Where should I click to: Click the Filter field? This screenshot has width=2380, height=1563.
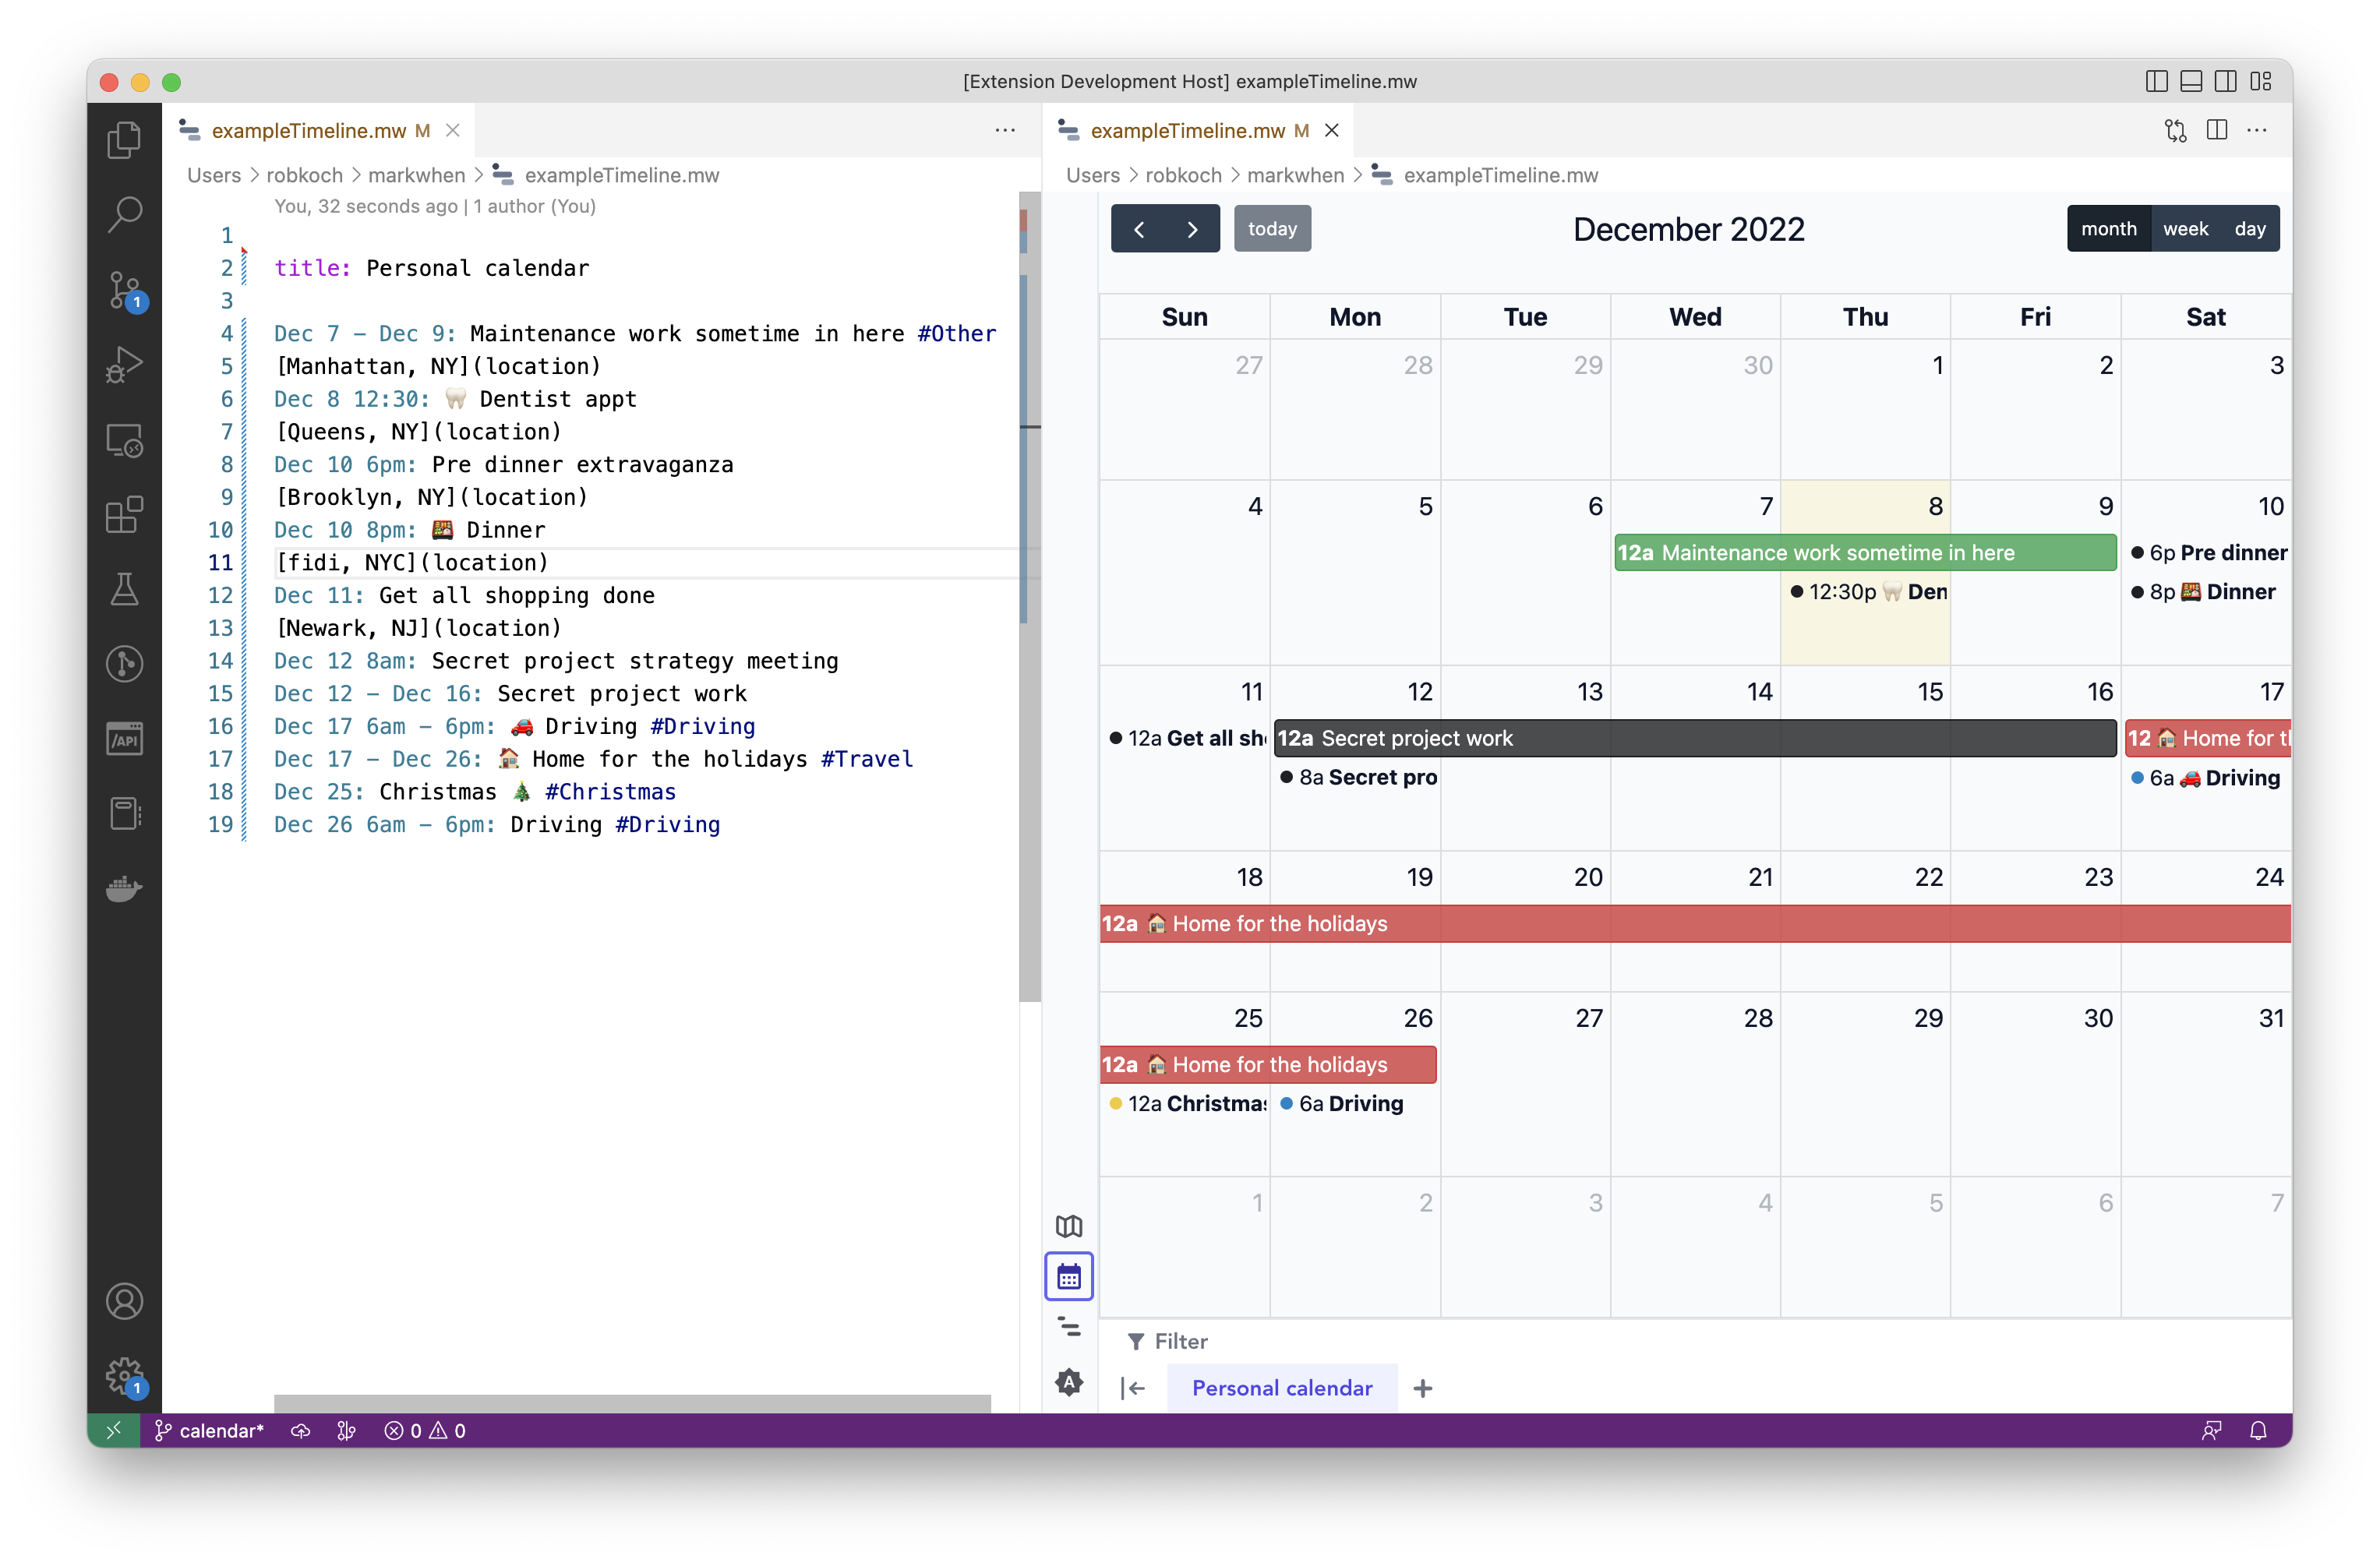1180,1341
